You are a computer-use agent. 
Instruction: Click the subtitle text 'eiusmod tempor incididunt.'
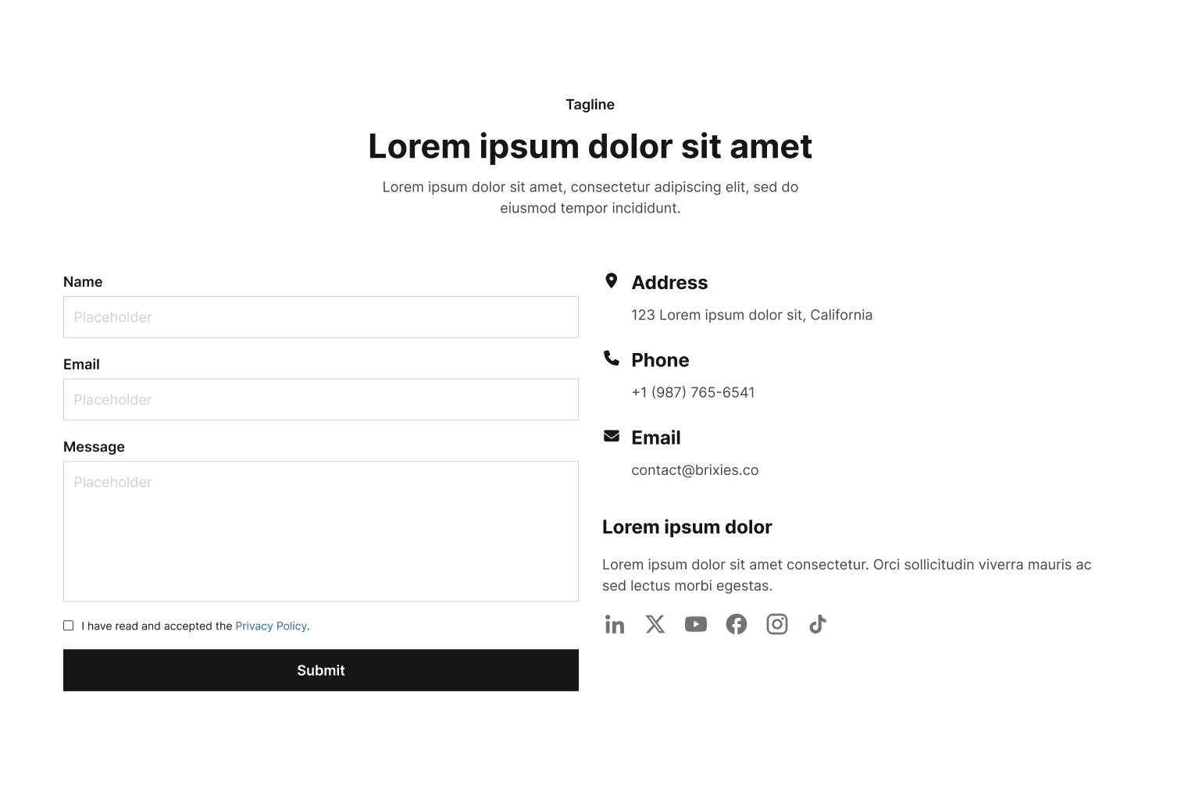click(590, 208)
